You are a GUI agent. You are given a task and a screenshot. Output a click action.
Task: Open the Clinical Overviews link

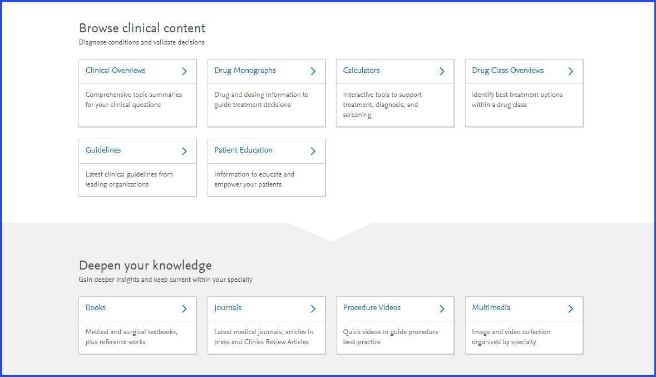coord(115,71)
